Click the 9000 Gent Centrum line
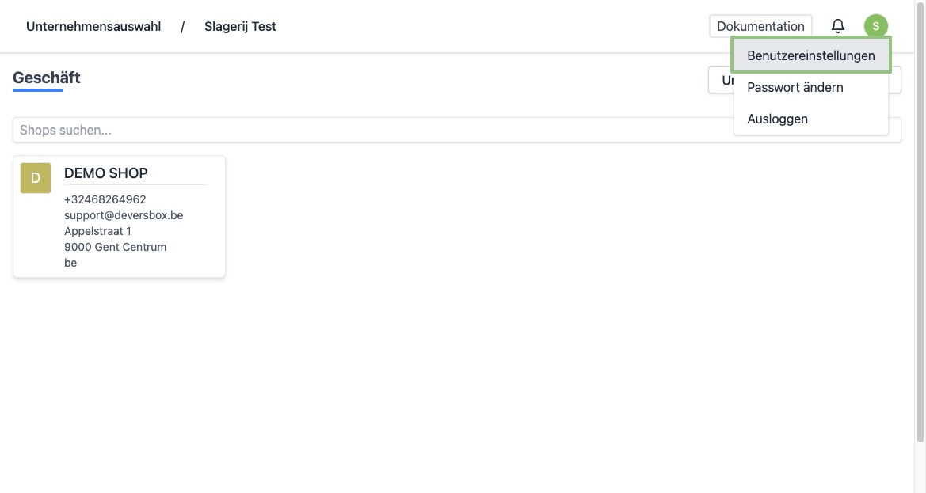The height and width of the screenshot is (493, 926). [x=116, y=247]
